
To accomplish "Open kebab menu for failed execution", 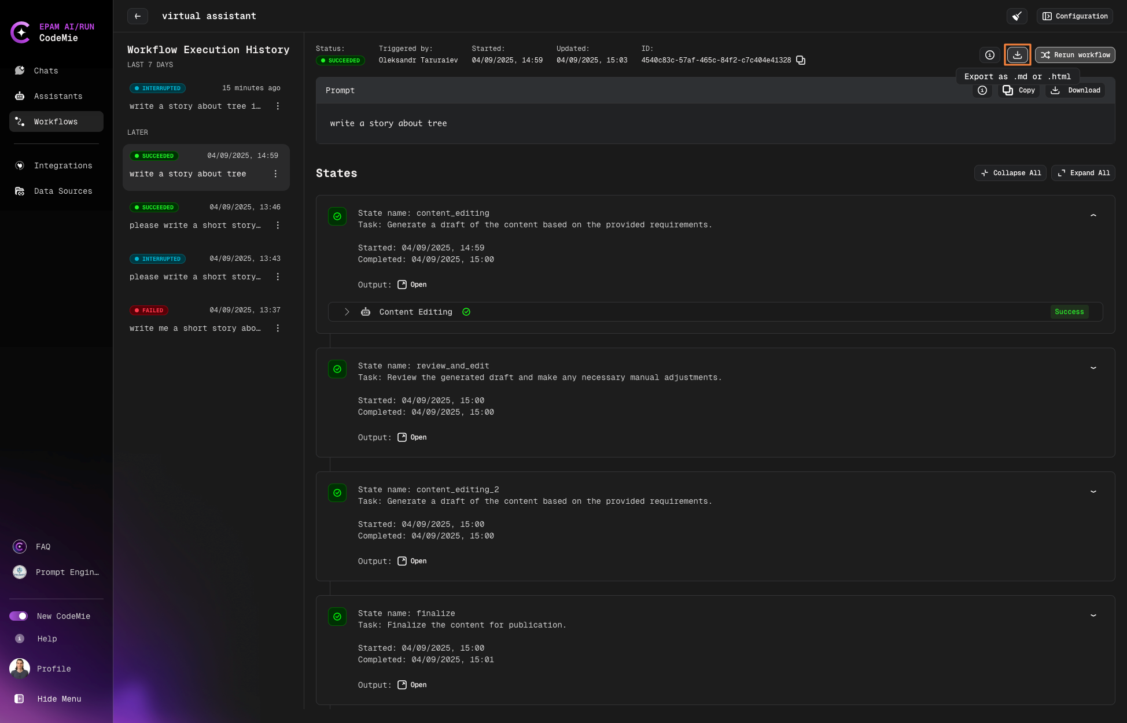I will 278,329.
